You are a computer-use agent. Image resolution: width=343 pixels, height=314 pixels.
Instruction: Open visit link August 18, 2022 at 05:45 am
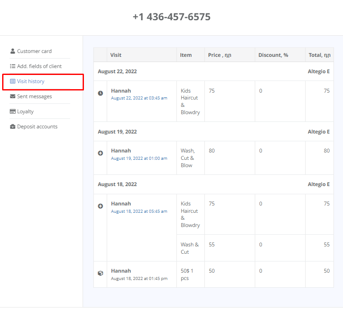pyautogui.click(x=139, y=211)
